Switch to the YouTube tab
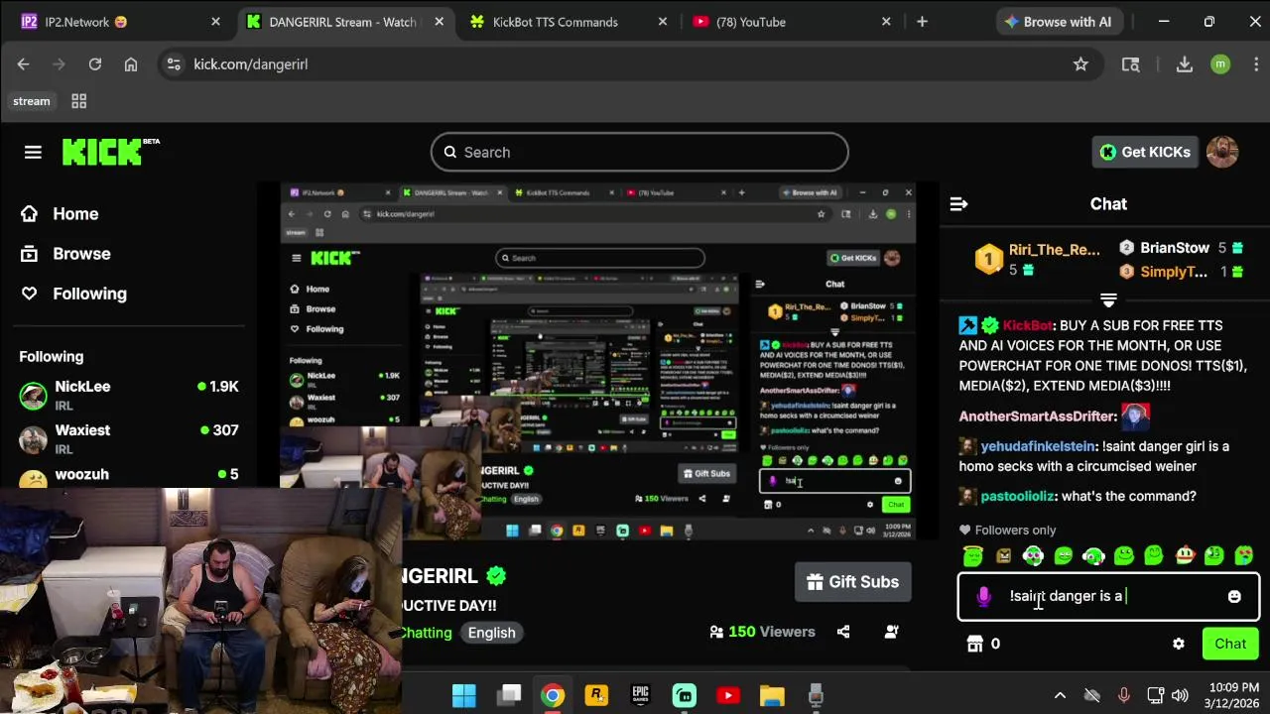The height and width of the screenshot is (714, 1270). [x=793, y=22]
